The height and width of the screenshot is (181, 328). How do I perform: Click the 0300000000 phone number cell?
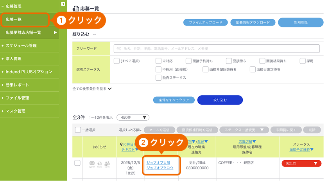point(197,168)
